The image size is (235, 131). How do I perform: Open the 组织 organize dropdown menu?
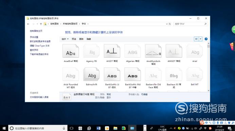click(65, 39)
